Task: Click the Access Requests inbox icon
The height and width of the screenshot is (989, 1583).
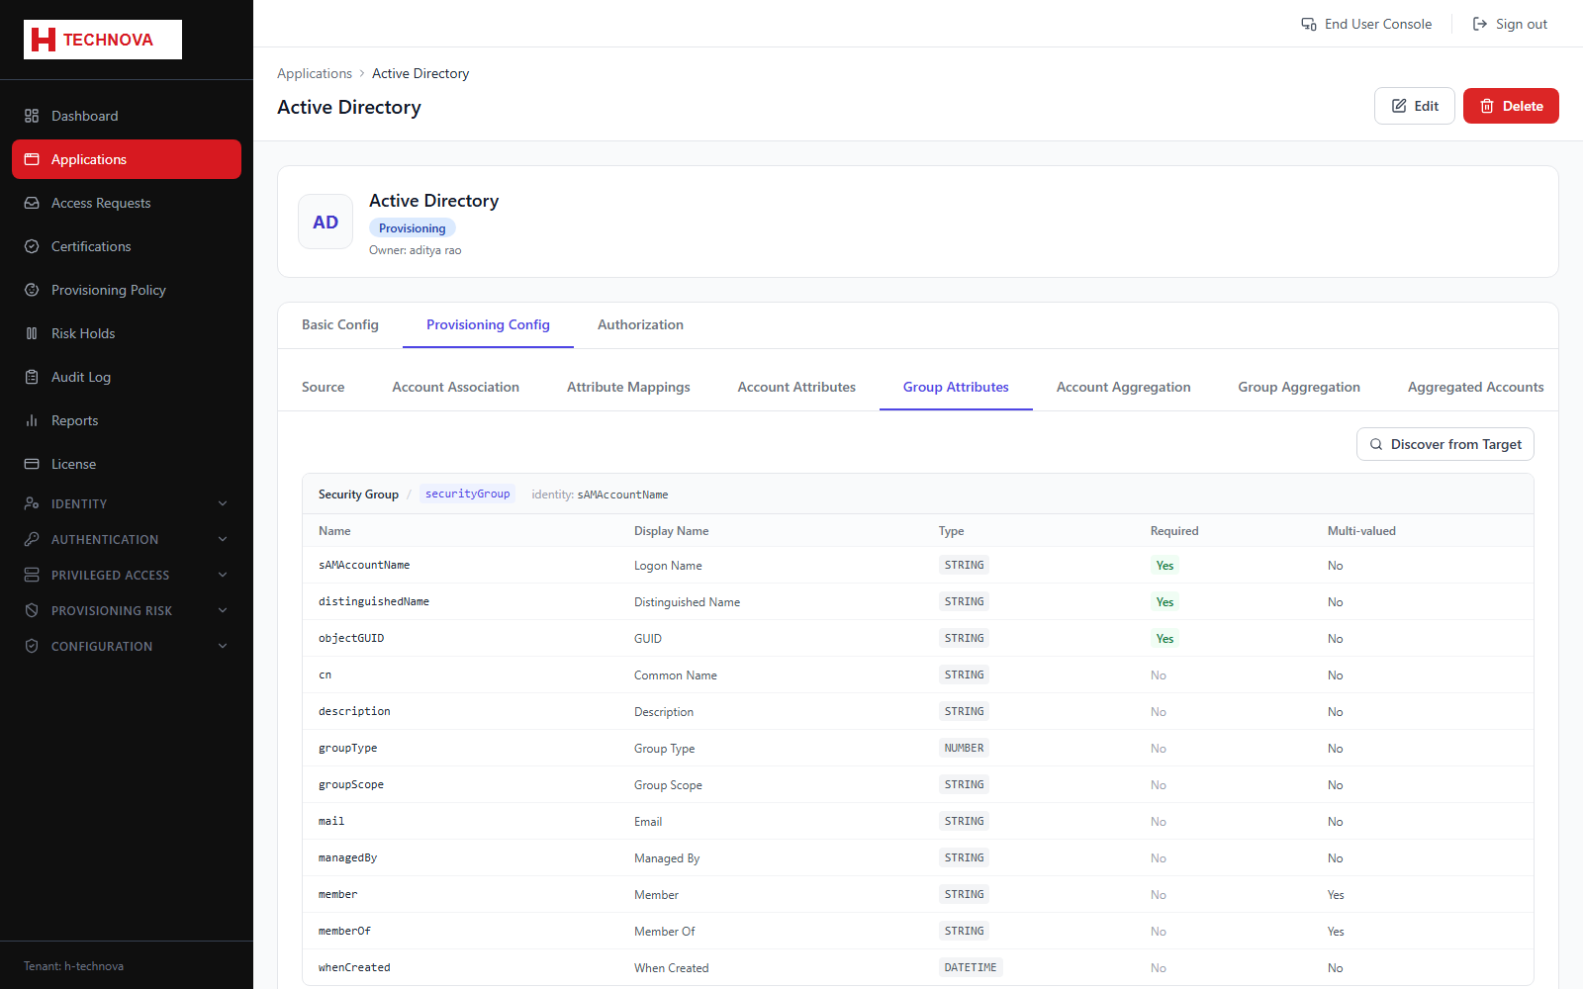Action: click(32, 203)
